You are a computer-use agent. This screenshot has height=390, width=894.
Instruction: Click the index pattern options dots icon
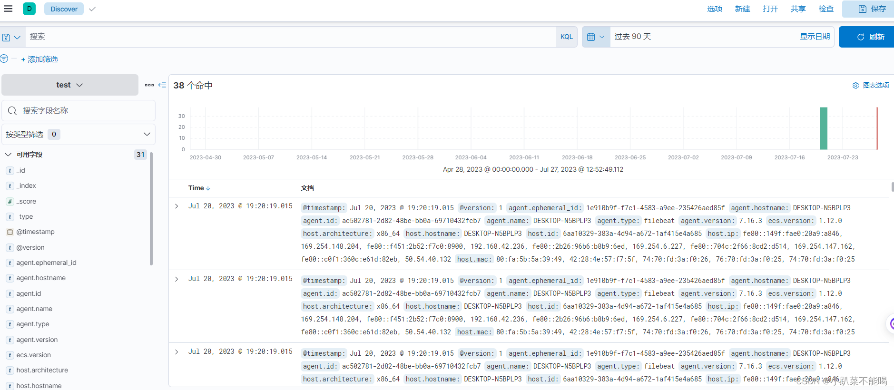(x=149, y=85)
